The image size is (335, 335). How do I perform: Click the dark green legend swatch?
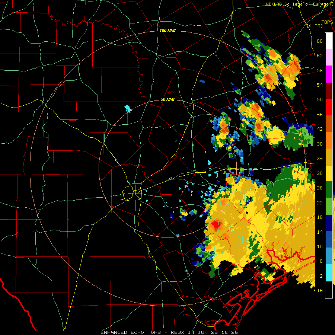coord(329,189)
